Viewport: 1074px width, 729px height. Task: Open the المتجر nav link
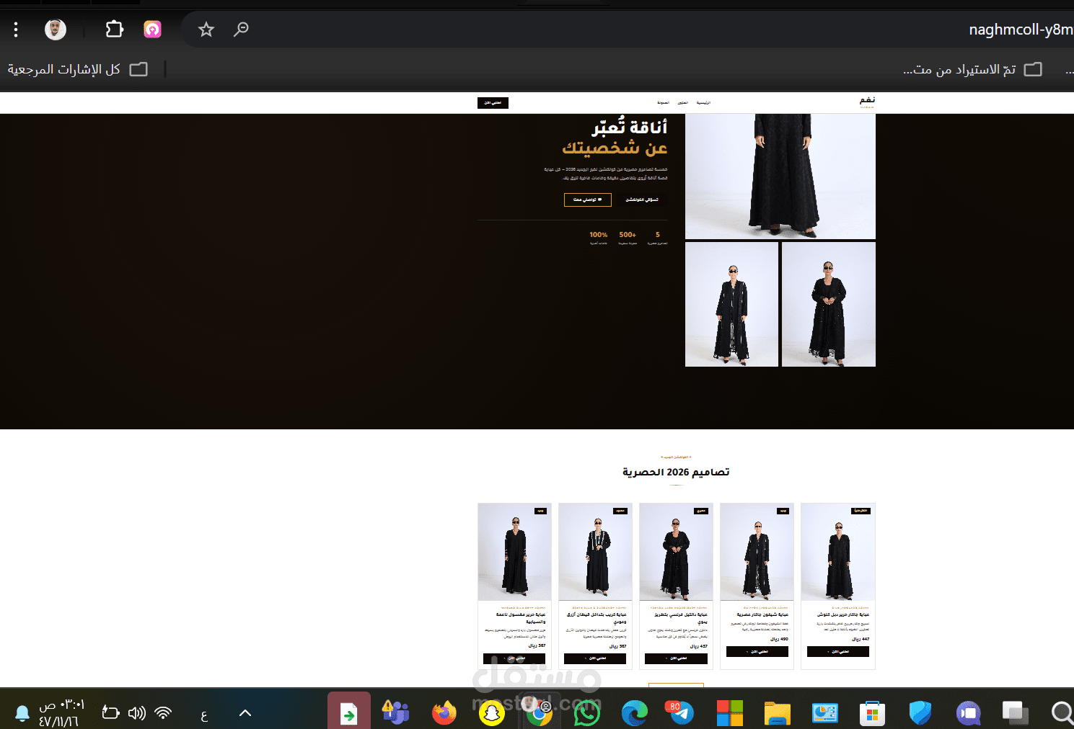(682, 103)
